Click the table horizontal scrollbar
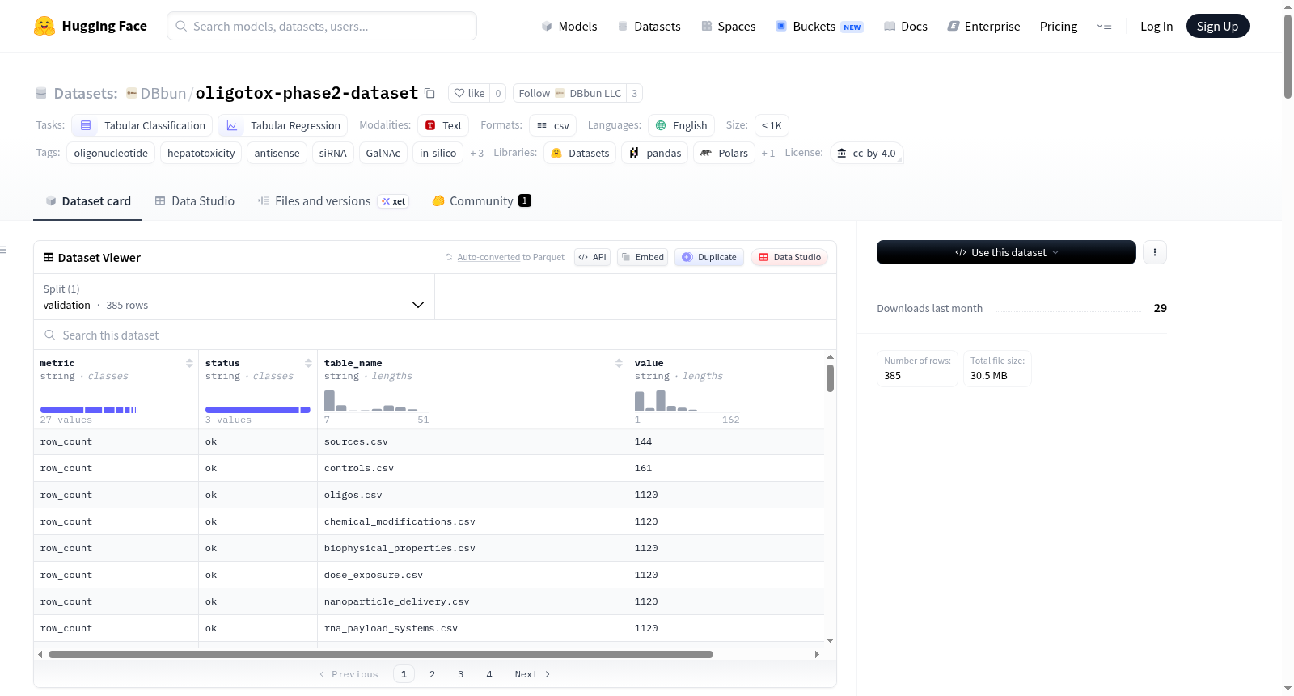1294x696 pixels. [381, 654]
